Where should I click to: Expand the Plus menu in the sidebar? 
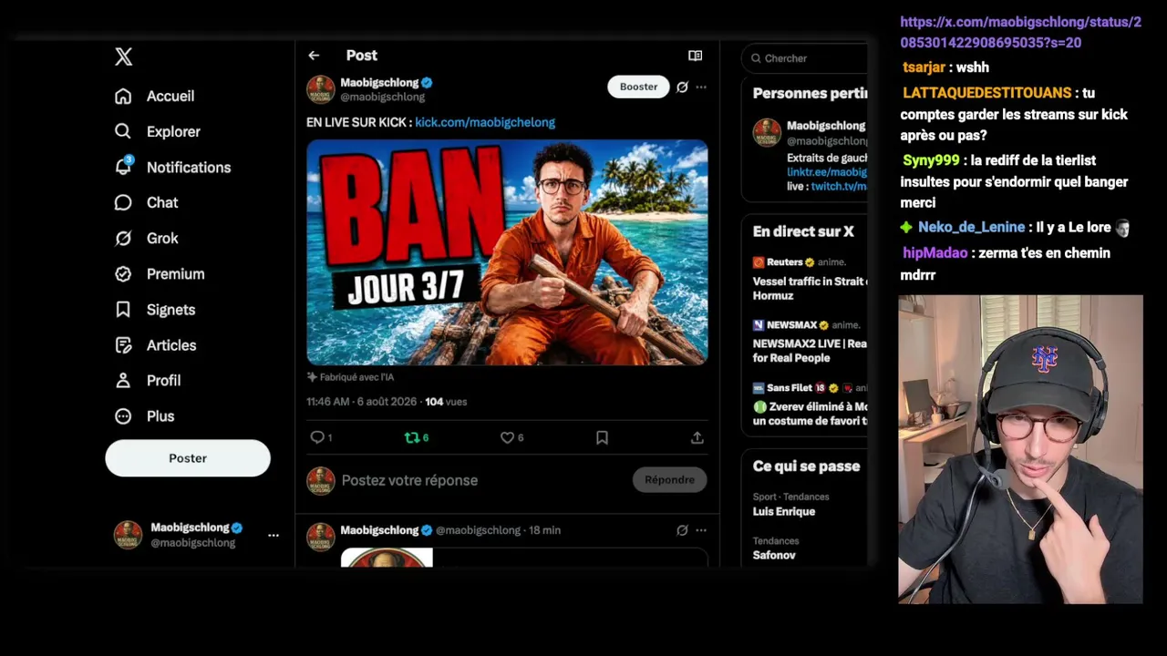tap(145, 415)
